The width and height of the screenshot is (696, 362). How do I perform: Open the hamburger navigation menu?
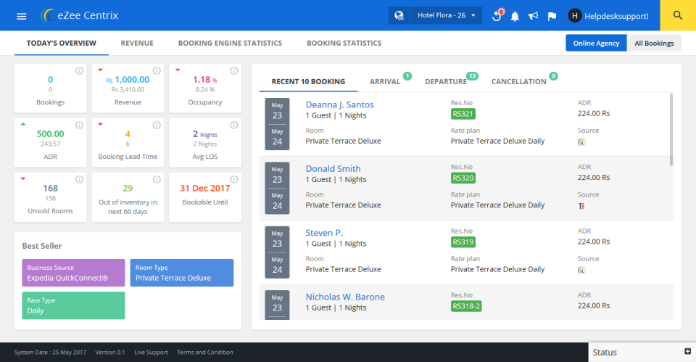point(21,15)
